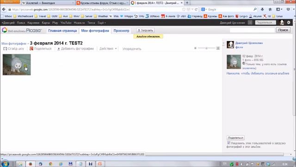Bookmark this page with the star icon
The width and height of the screenshot is (296, 167).
(x=184, y=9)
